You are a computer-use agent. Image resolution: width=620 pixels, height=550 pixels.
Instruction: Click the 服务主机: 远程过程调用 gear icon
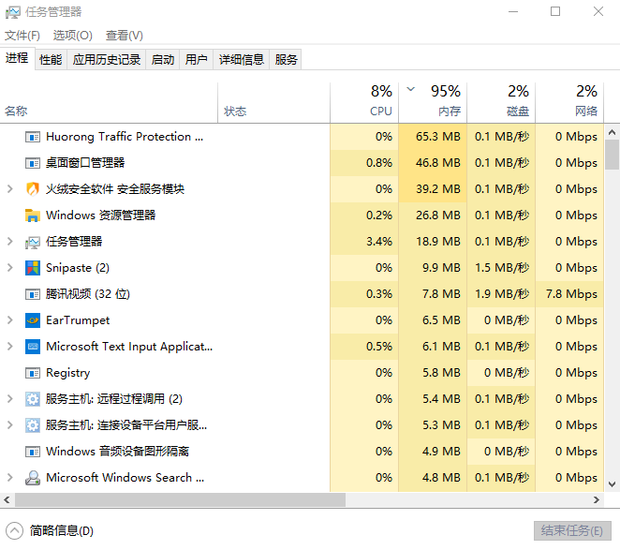pos(33,399)
